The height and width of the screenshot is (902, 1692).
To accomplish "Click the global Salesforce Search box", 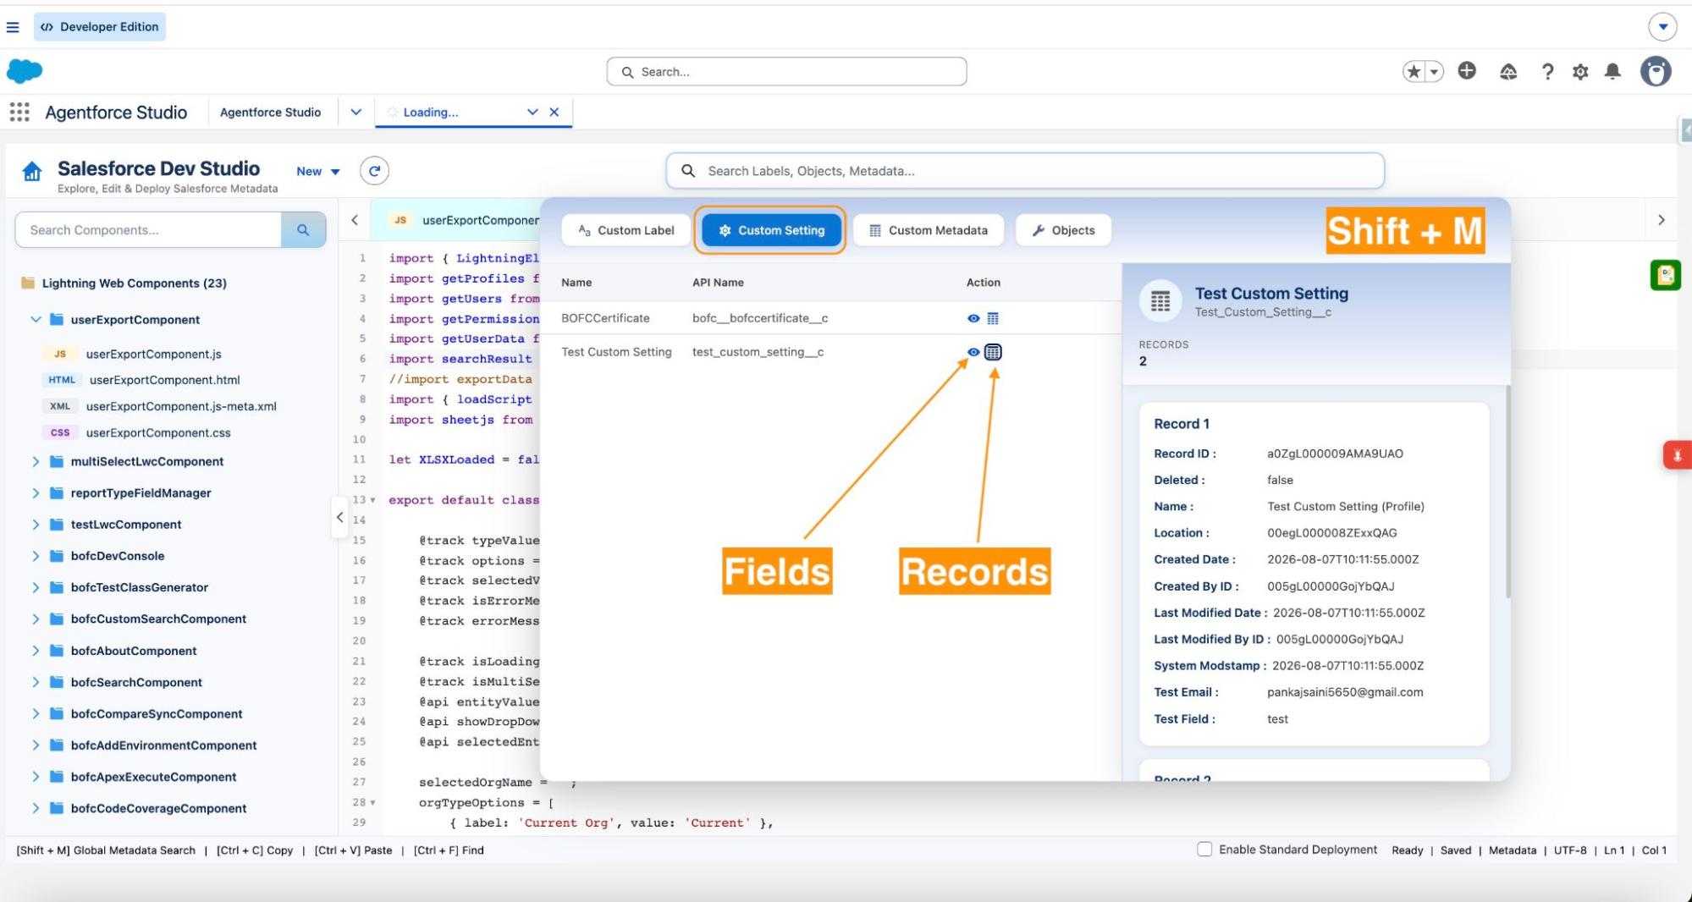I will coord(786,72).
